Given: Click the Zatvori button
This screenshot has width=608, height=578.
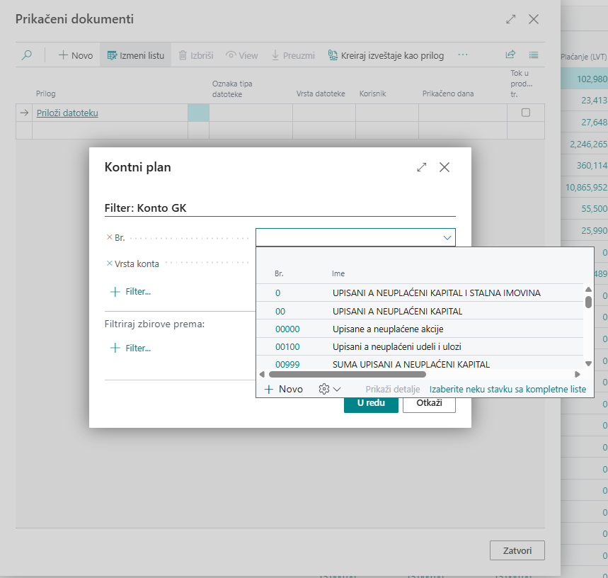Looking at the screenshot, I should (517, 550).
